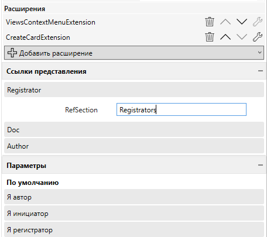Open the Добавить расширение dropdown arrow
Image resolution: width=267 pixels, height=237 pixels.
[259, 53]
